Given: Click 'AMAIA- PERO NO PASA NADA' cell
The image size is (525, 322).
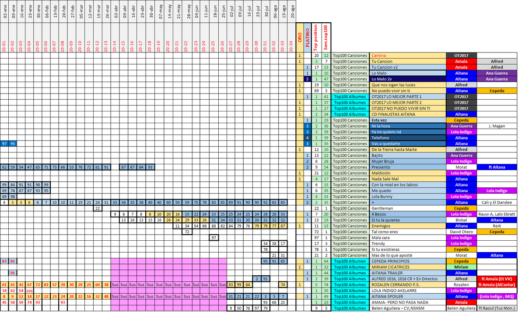Looking at the screenshot, I should pyautogui.click(x=407, y=302).
